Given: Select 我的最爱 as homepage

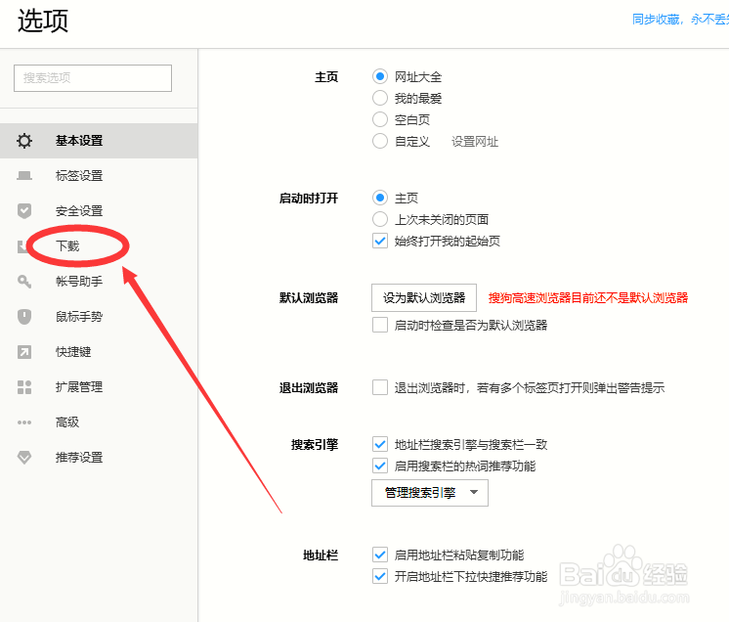Looking at the screenshot, I should [x=380, y=98].
